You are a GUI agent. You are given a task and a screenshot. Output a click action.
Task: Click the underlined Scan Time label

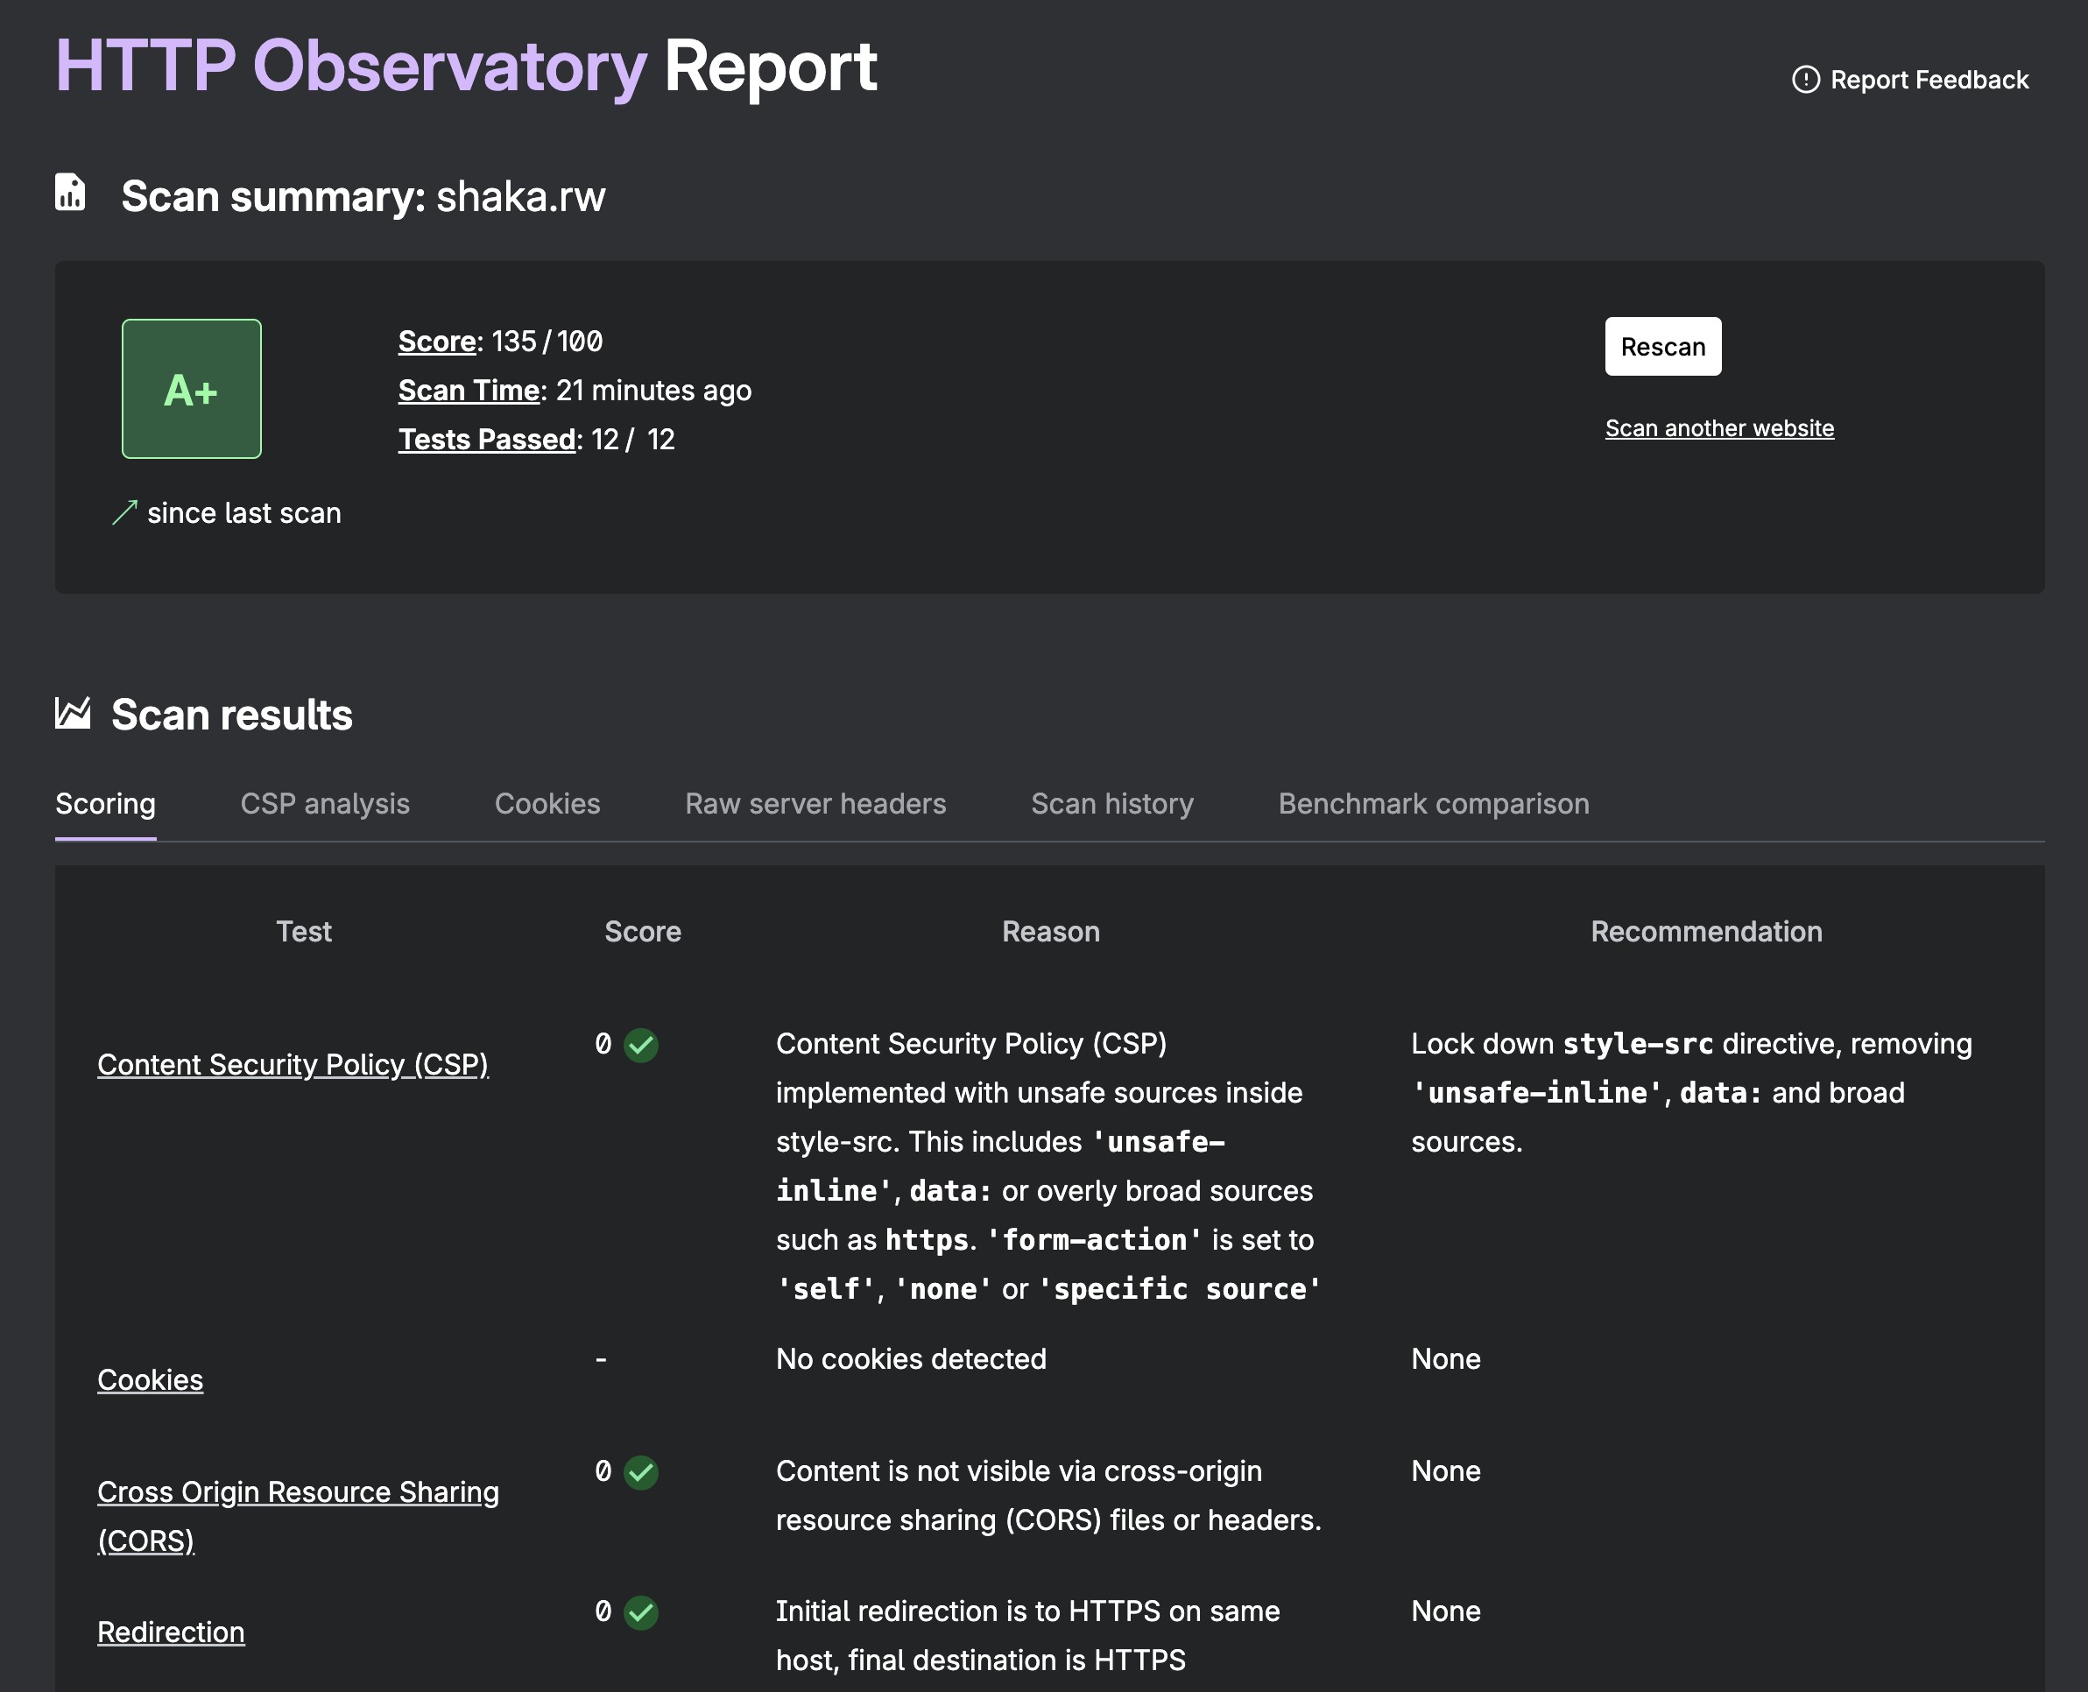tap(469, 390)
